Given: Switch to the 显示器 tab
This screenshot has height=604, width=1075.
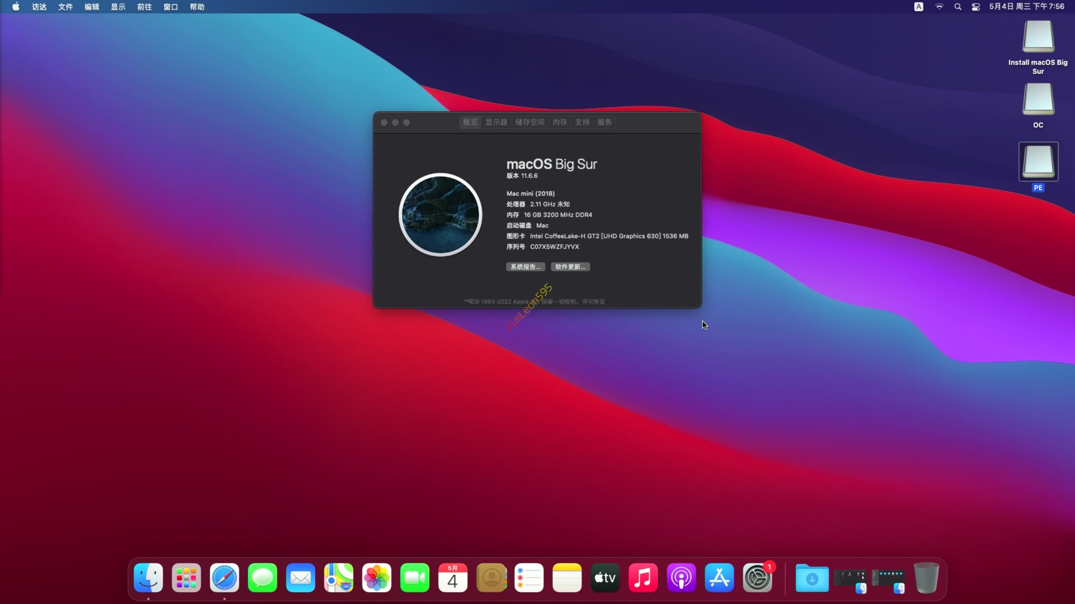Looking at the screenshot, I should point(496,122).
